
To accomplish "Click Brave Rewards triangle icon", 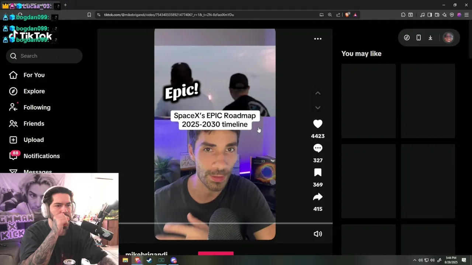I will (x=355, y=15).
